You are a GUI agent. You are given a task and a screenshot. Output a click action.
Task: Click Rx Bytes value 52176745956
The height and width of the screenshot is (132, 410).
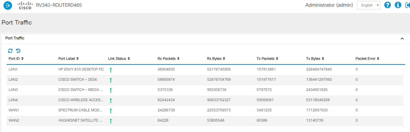(219, 69)
